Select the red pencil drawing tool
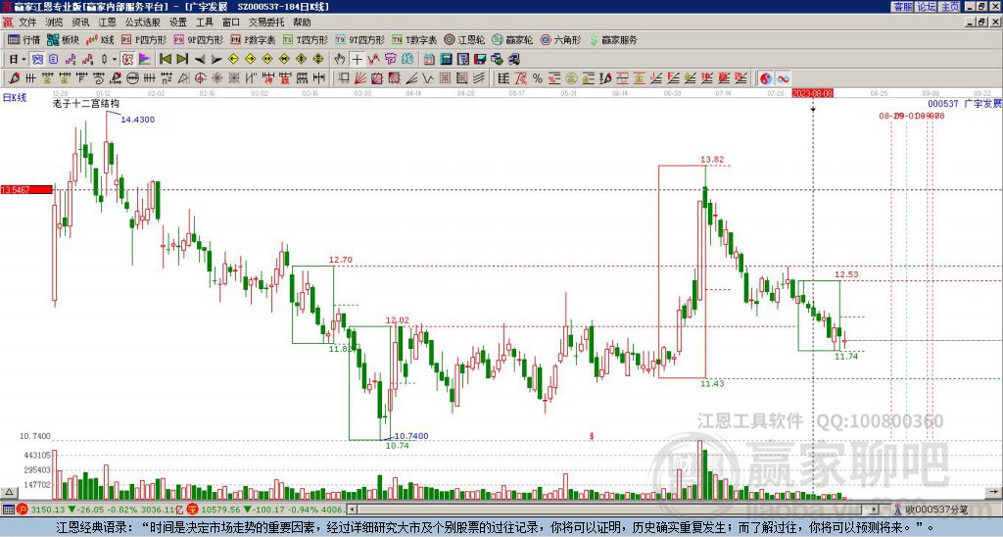Image resolution: width=1003 pixels, height=537 pixels. [x=14, y=78]
